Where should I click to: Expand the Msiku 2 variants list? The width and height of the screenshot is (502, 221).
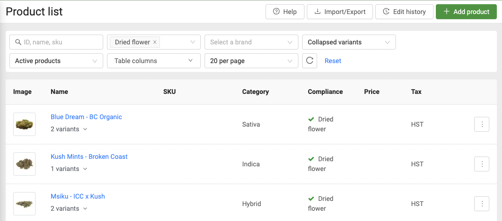pos(69,209)
